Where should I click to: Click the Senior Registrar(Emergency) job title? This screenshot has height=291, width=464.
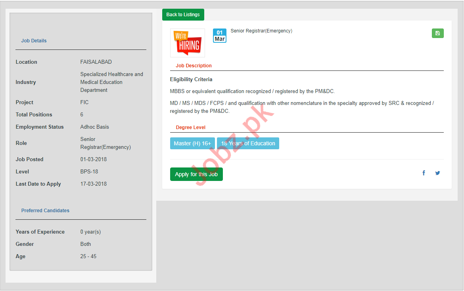coord(261,31)
